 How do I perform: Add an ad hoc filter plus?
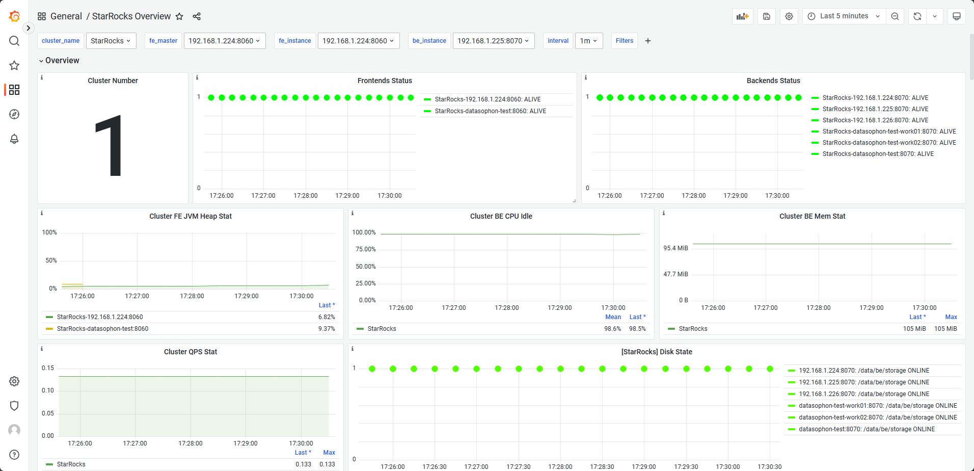coord(648,41)
